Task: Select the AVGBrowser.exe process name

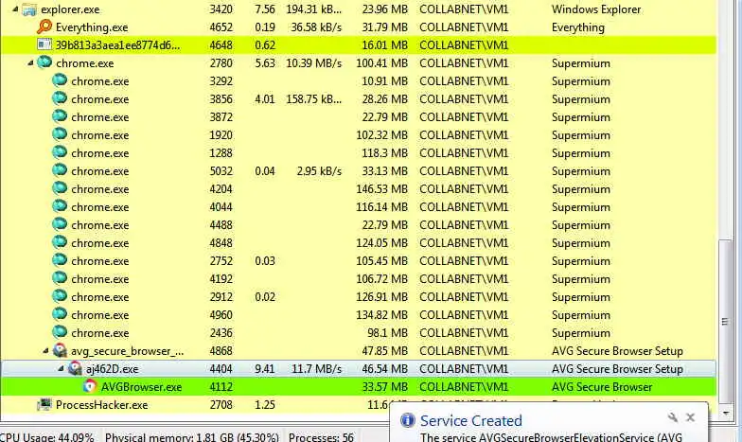Action: tap(142, 387)
